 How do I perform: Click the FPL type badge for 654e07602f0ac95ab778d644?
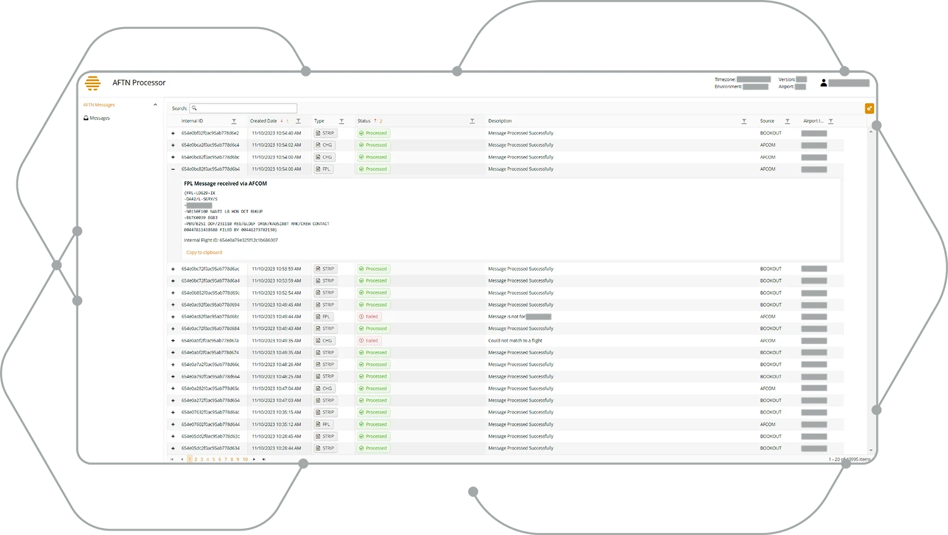(324, 424)
